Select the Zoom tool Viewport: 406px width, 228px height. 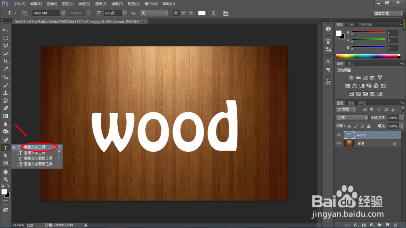5,179
